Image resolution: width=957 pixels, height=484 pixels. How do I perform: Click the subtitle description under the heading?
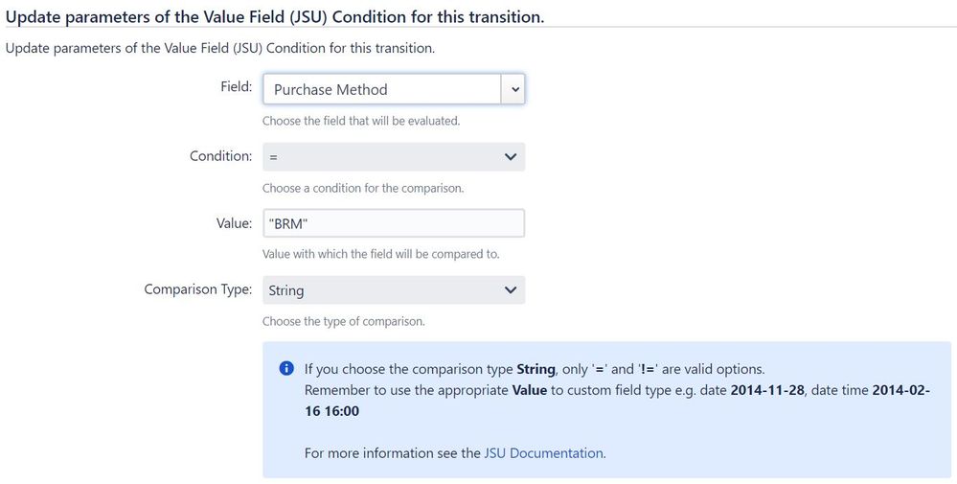219,48
